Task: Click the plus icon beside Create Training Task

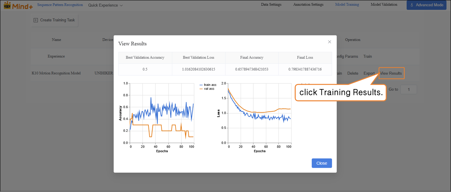Action: 36,20
